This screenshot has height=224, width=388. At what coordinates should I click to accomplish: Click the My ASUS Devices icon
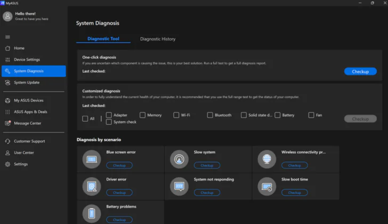7,100
